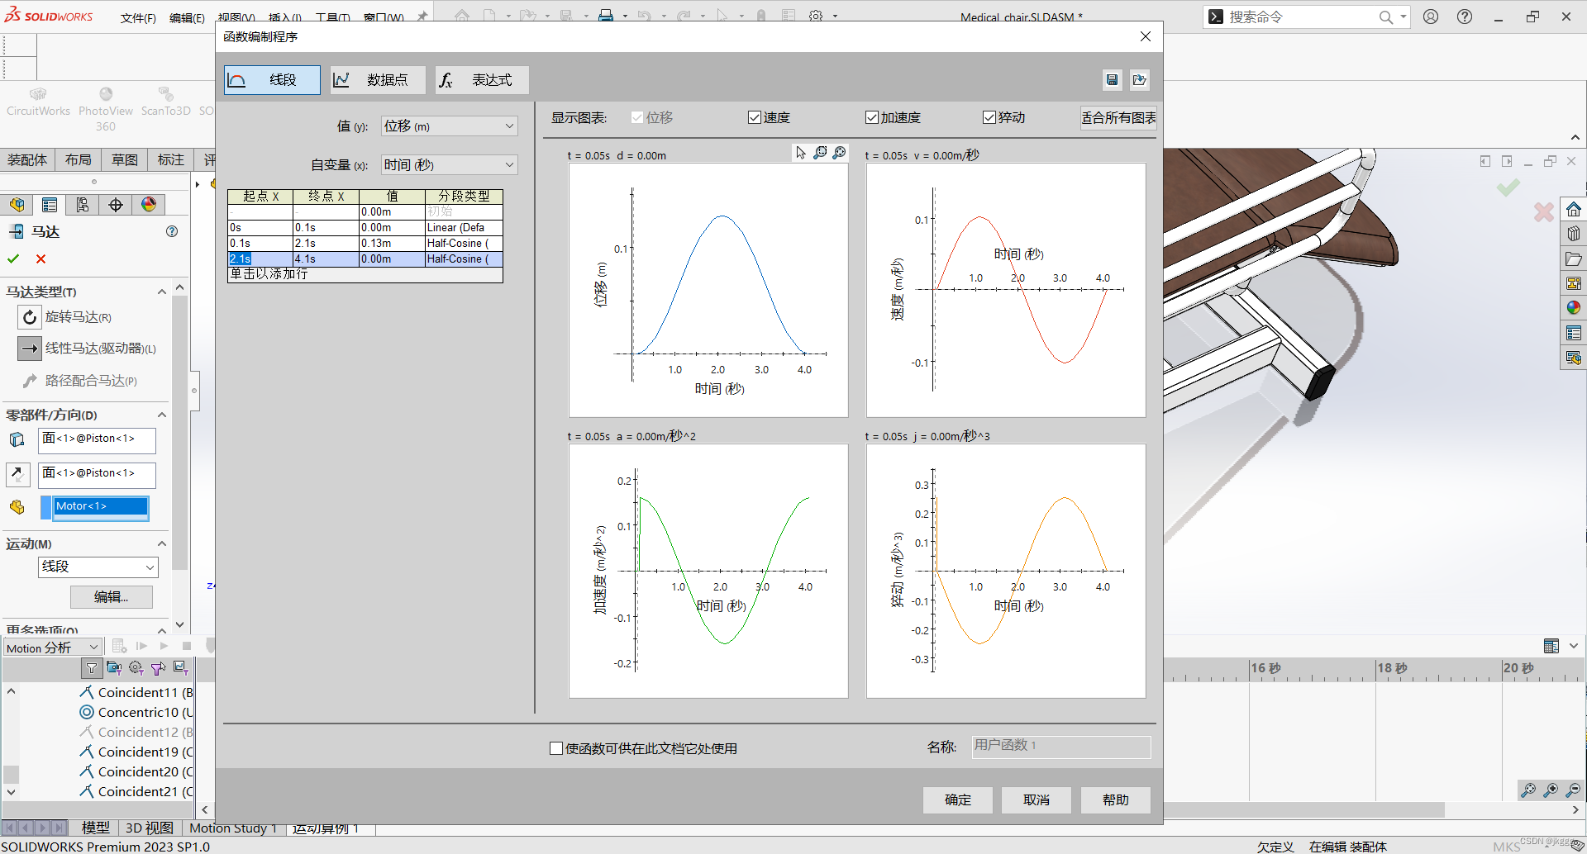Open file explorer folder icon in task pane
This screenshot has height=854, width=1587.
click(1574, 259)
